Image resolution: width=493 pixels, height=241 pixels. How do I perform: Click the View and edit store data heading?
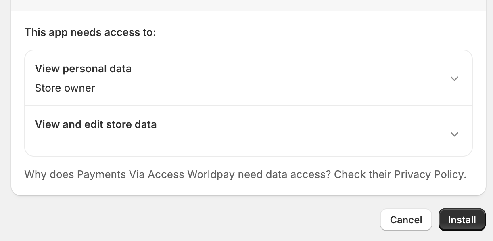pos(96,124)
